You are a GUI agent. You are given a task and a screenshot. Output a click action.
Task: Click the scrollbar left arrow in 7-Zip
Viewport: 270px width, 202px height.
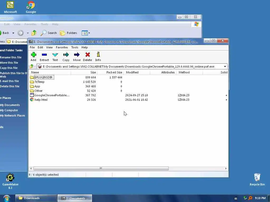click(x=31, y=169)
